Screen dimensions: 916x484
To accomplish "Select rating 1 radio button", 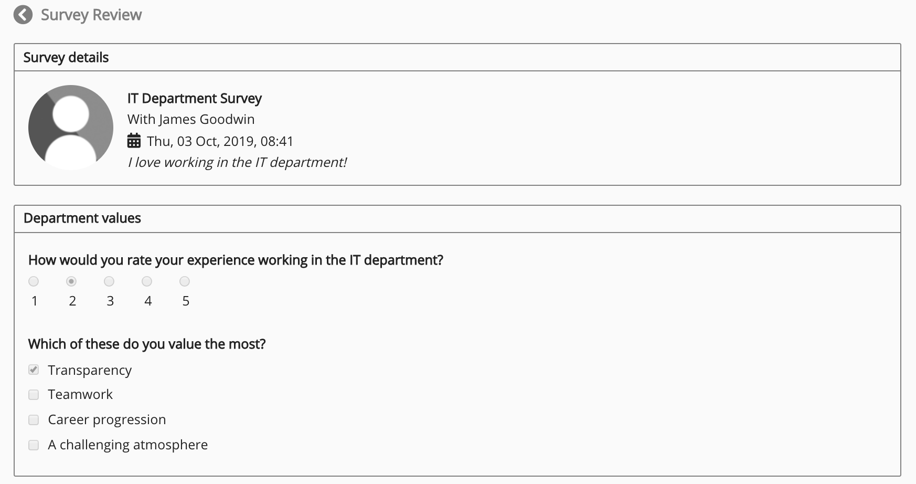I will click(x=34, y=282).
